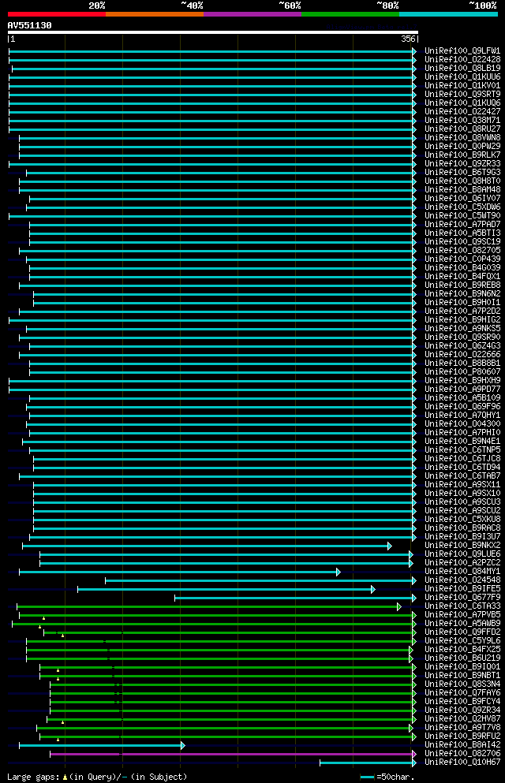Click the cyan ~100% legend color bar

tap(448, 14)
